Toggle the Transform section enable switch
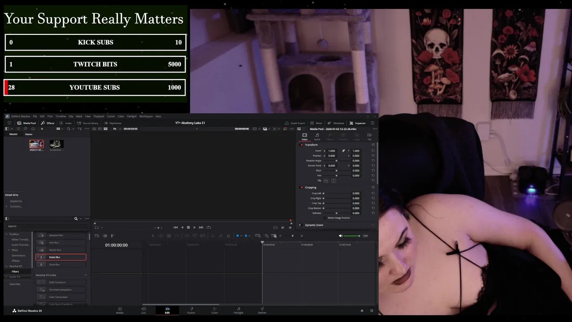 point(302,145)
